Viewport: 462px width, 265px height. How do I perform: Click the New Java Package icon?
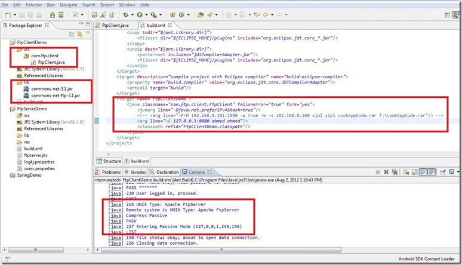tap(173, 15)
